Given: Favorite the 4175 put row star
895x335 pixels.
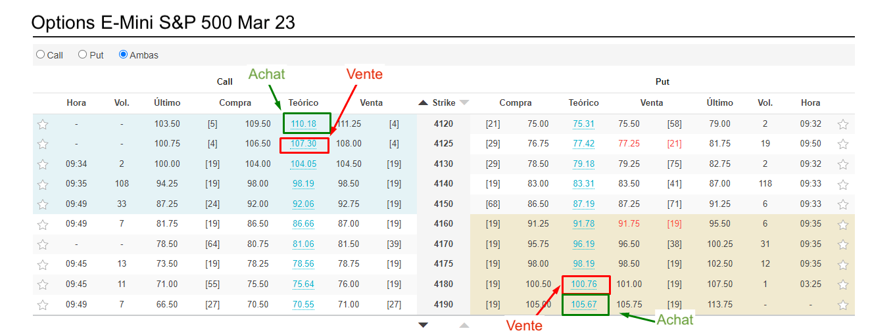Looking at the screenshot, I should pos(843,265).
